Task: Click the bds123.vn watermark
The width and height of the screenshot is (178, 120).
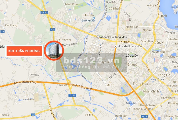Action: (x=91, y=62)
